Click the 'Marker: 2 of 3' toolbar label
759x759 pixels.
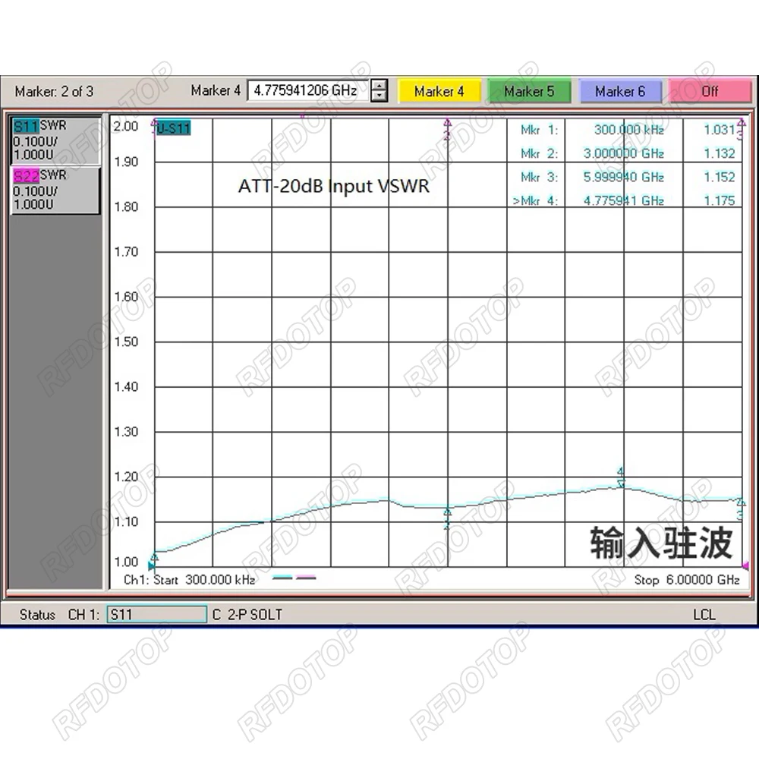(x=54, y=92)
